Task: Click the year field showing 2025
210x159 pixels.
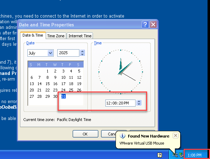Action: pyautogui.click(x=68, y=53)
